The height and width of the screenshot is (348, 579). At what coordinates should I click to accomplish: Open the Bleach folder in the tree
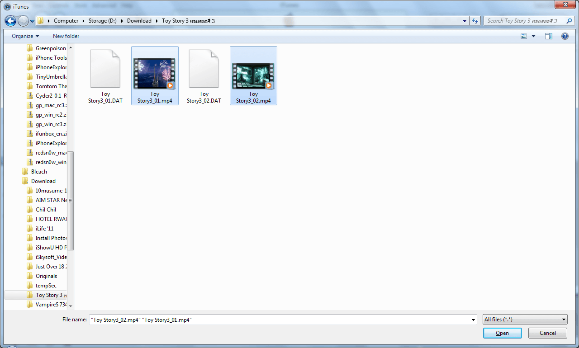(x=35, y=172)
